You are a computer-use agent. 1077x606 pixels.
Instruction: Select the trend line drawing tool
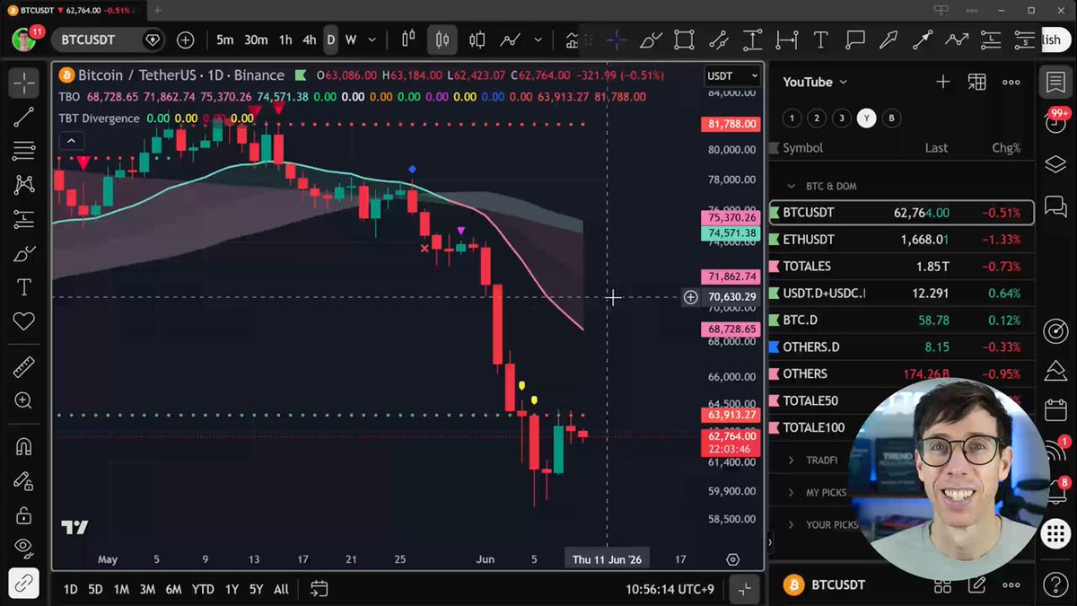[24, 117]
